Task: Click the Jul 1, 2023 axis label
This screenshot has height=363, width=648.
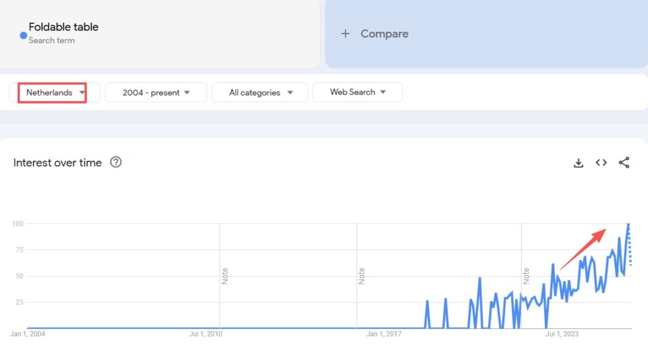Action: 562,334
